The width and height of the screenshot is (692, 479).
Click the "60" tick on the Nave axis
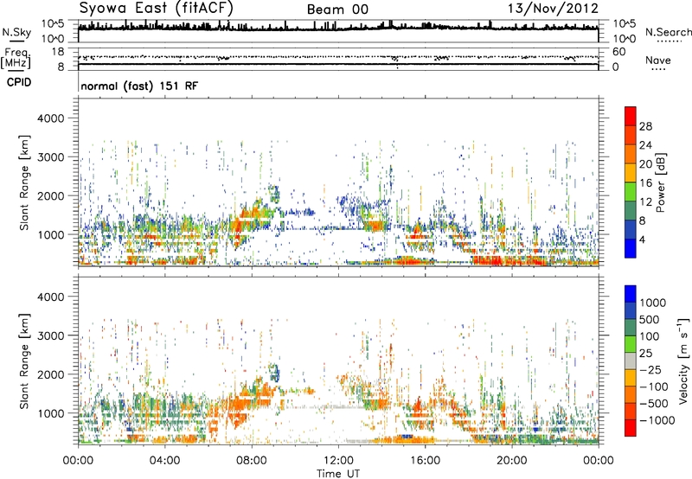pyautogui.click(x=619, y=52)
